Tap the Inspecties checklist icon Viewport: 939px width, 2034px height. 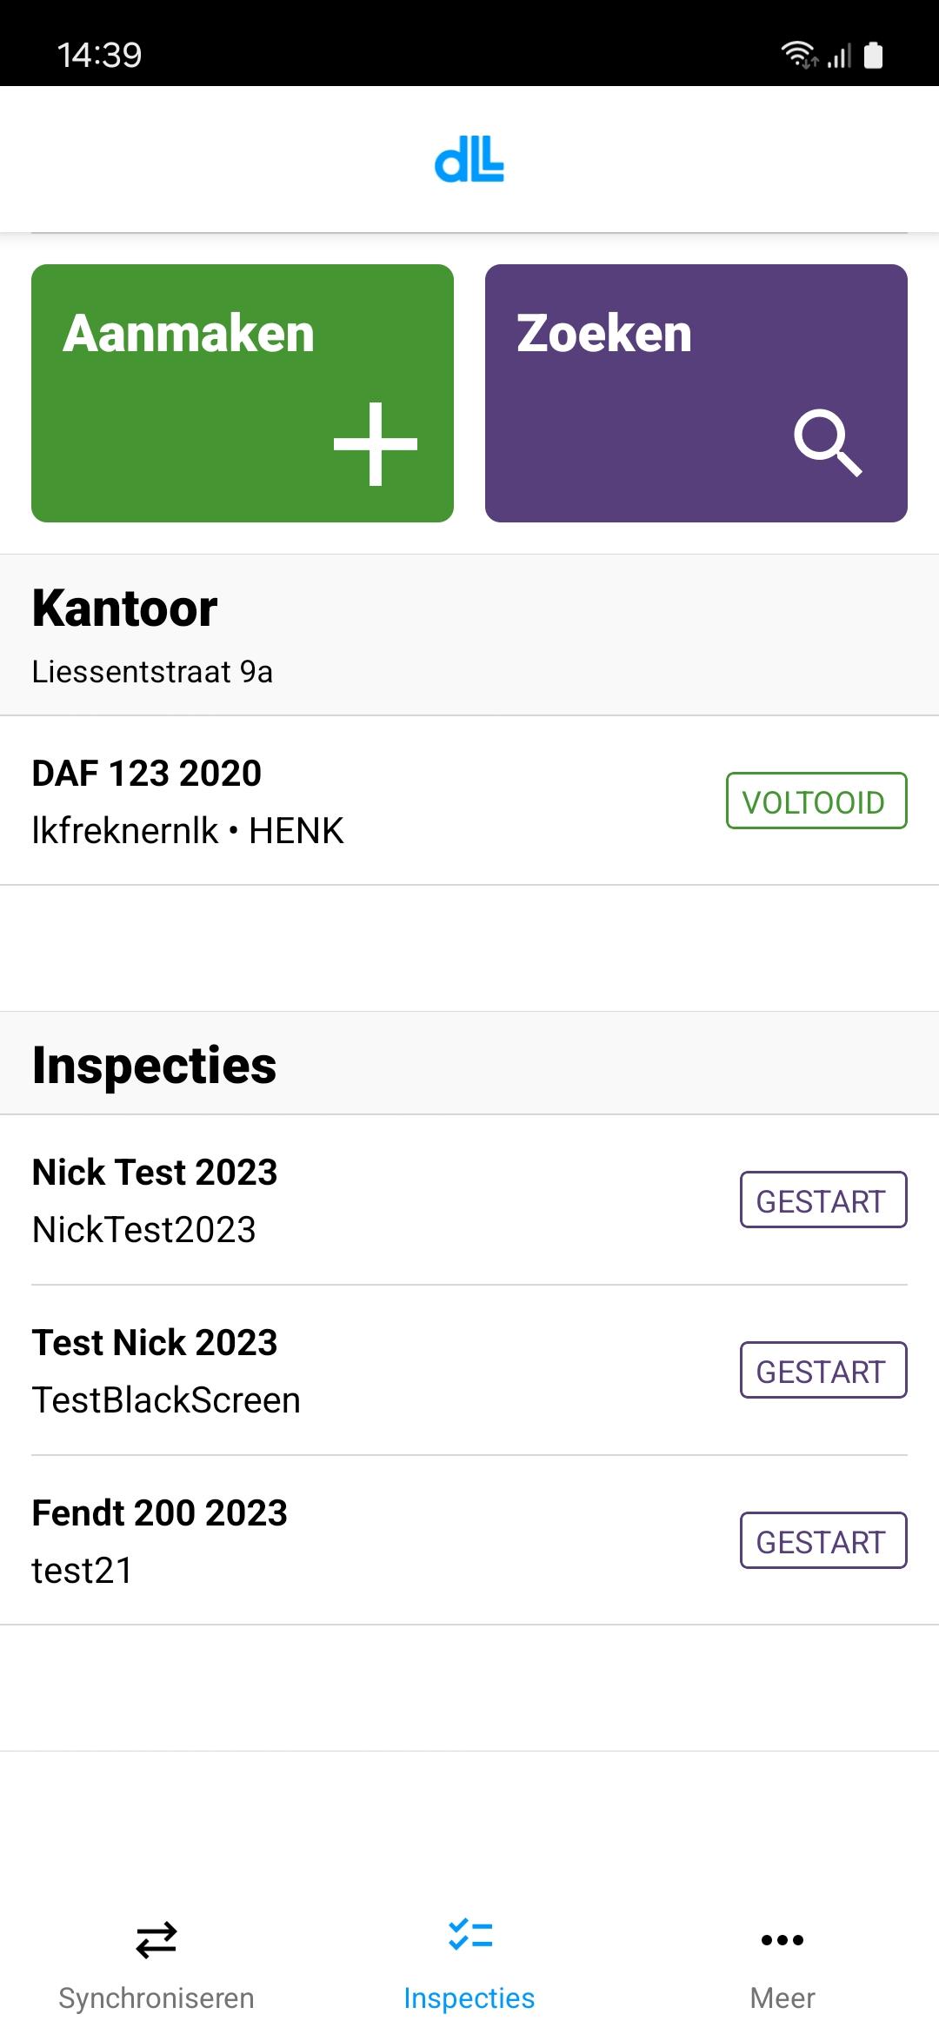click(469, 1936)
